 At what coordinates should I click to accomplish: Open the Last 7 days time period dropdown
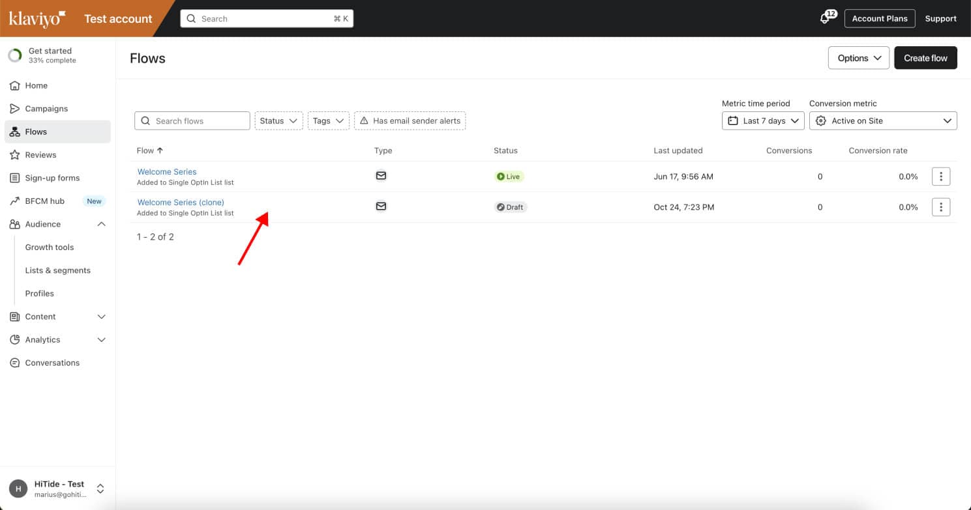coord(763,121)
